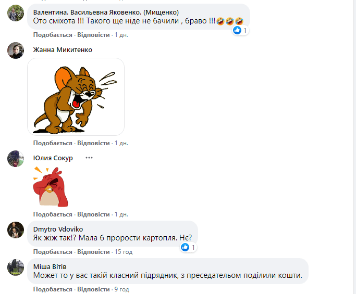Open Валентина Яковенко's profile avatar

[x=16, y=13]
